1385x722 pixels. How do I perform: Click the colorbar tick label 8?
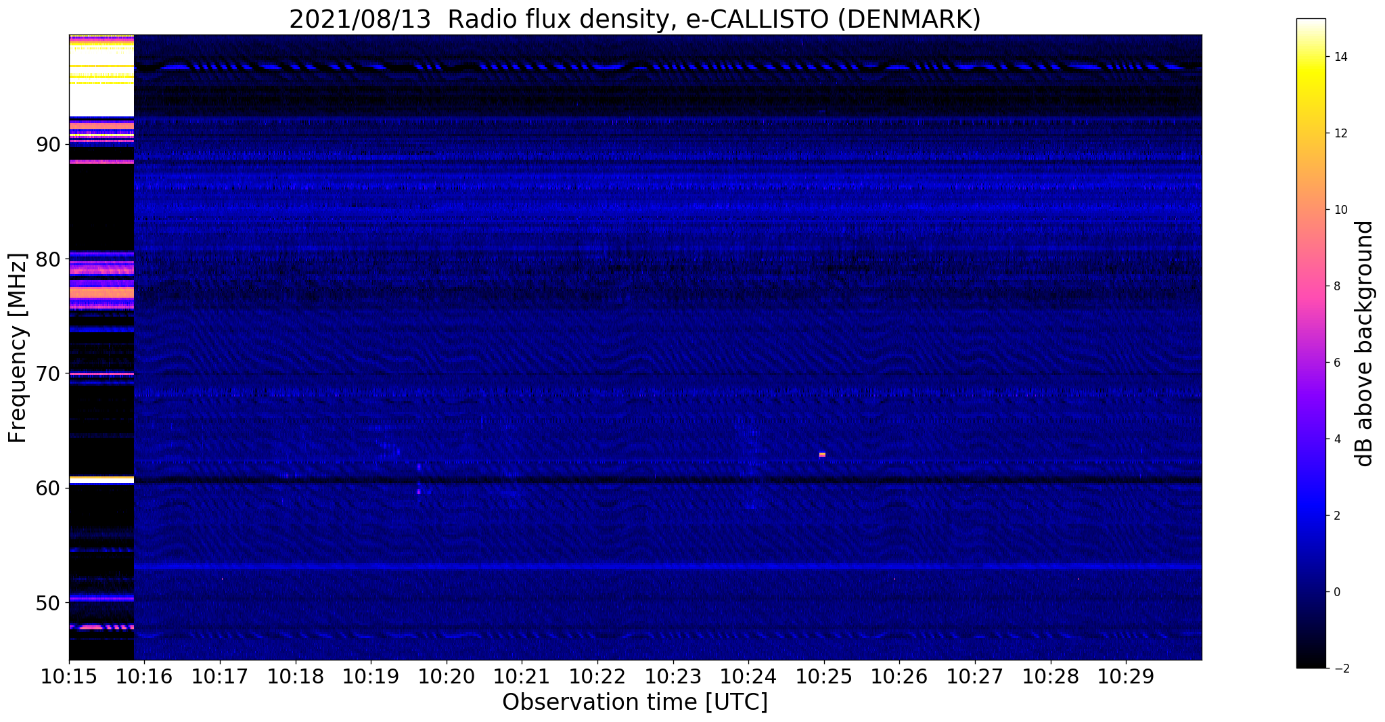1336,286
